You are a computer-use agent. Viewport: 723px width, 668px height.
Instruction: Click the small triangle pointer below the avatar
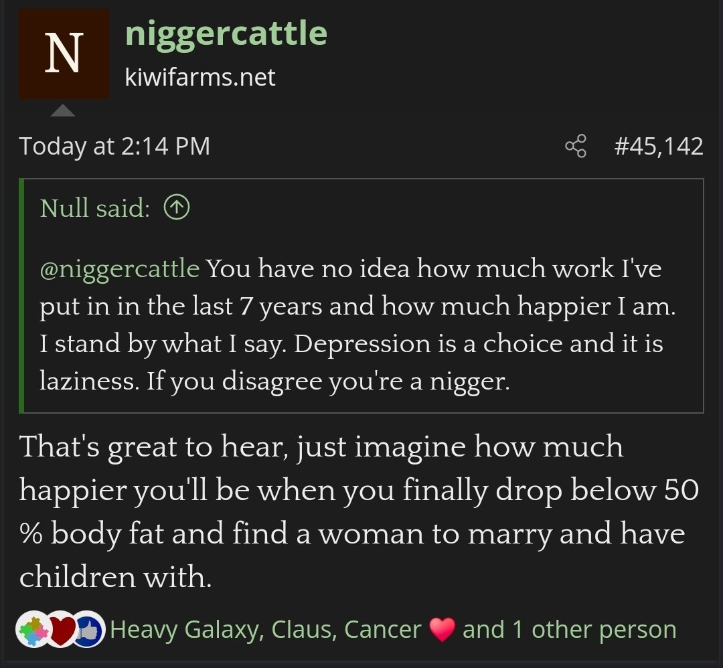point(63,110)
